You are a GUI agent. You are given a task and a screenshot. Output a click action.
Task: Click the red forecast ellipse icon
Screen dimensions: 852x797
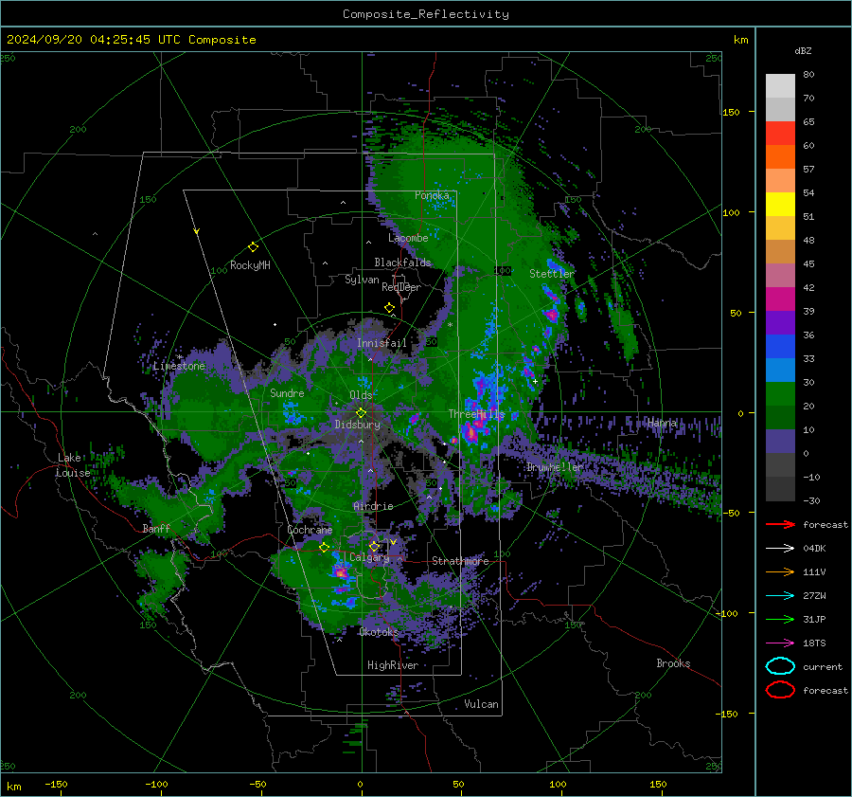780,690
